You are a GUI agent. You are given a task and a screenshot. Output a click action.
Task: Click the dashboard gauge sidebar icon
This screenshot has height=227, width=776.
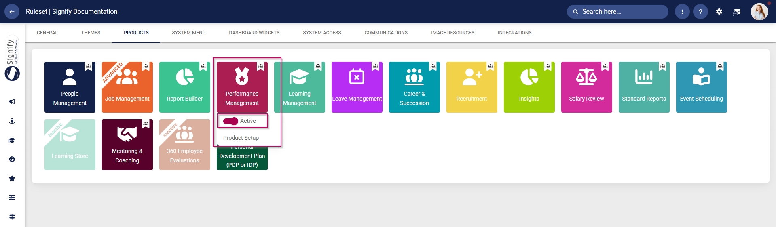tap(12, 159)
